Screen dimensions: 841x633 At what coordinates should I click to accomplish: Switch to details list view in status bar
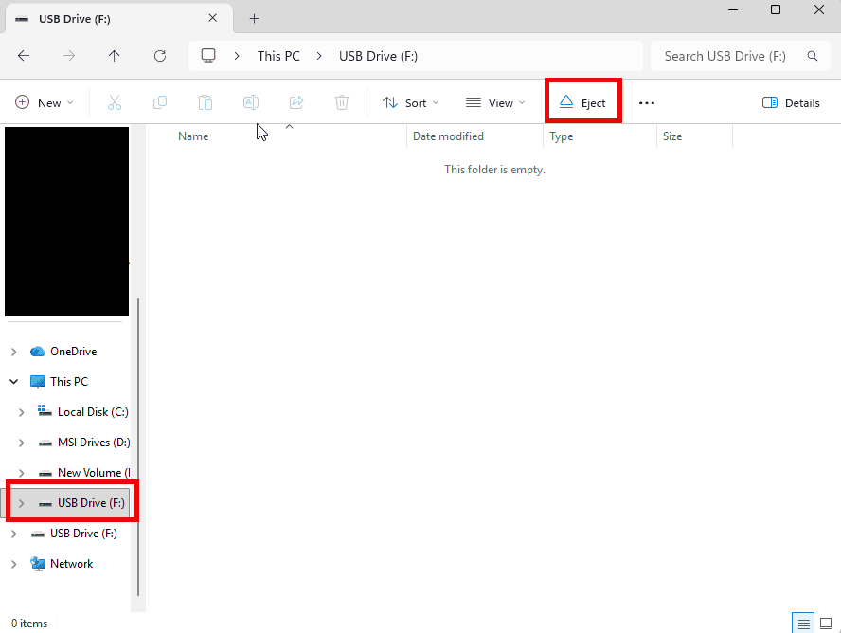pos(804,624)
